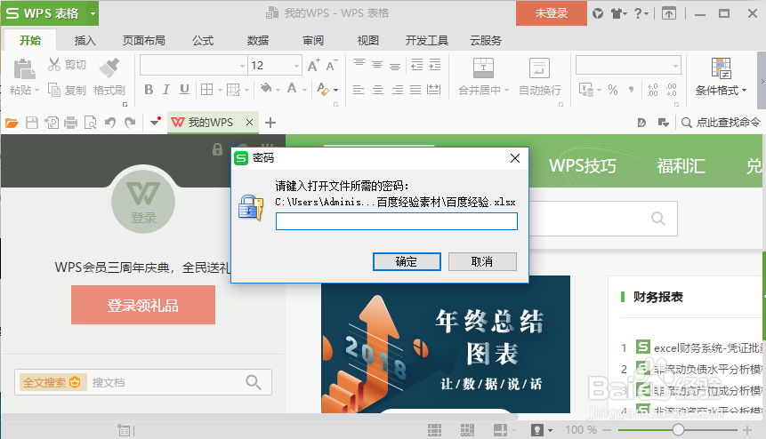Click the Cut scissors icon
The height and width of the screenshot is (439, 766).
[x=54, y=64]
